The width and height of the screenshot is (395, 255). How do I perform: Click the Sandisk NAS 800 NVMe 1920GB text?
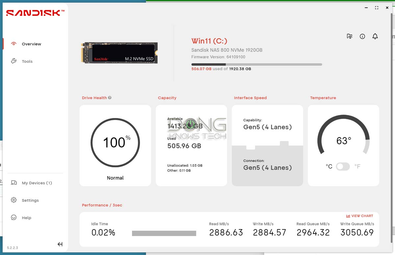click(227, 50)
